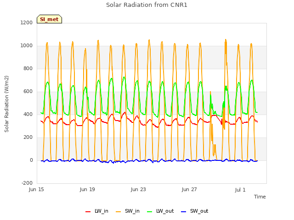
Task: Click the Jun 23 x-axis tick label
Action: 138,189
